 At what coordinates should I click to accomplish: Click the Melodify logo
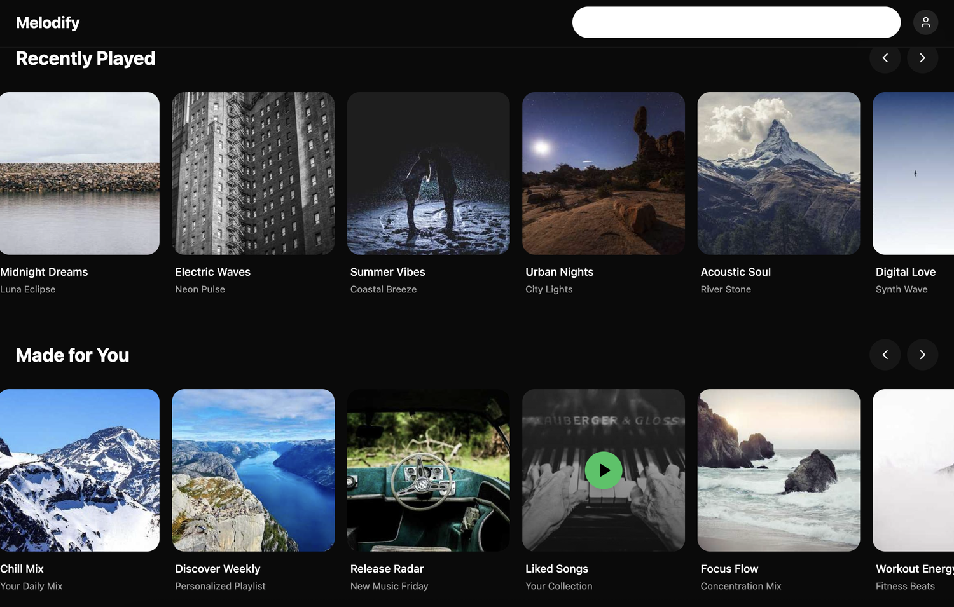point(48,23)
